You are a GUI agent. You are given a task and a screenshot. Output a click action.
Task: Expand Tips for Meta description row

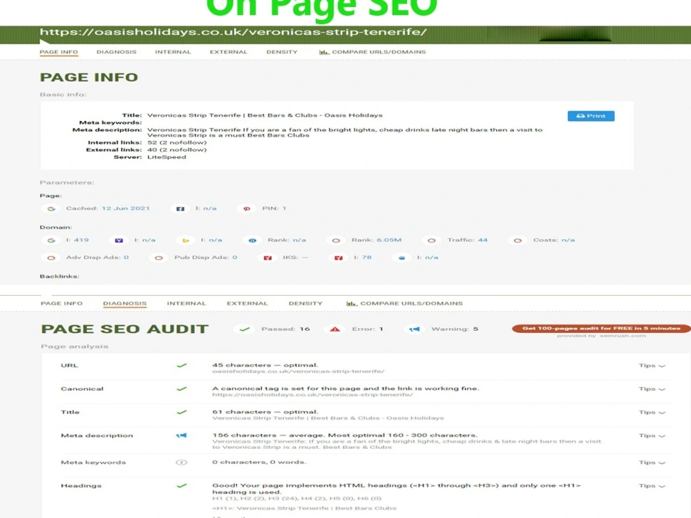(652, 436)
